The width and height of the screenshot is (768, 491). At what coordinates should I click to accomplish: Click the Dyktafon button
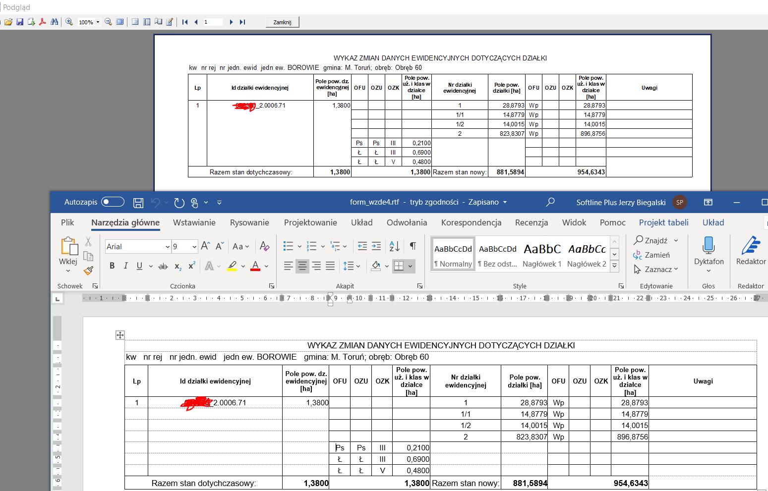point(709,254)
